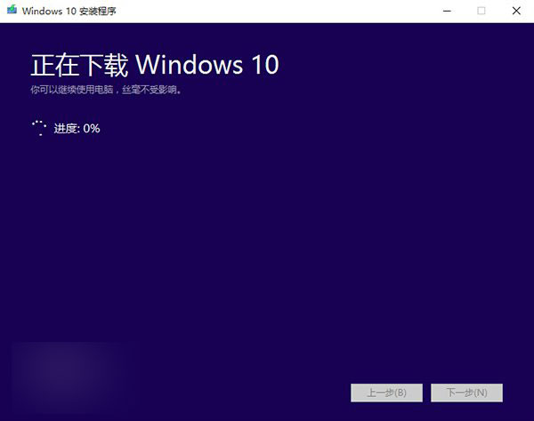The height and width of the screenshot is (421, 534).
Task: Click the 下一步(N) next button
Action: tap(466, 393)
